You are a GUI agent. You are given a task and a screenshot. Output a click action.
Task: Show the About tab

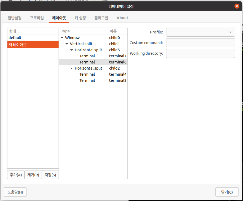pos(122,18)
